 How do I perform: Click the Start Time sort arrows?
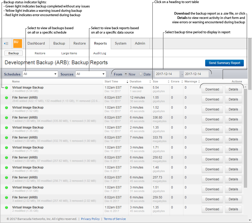click(x=127, y=81)
